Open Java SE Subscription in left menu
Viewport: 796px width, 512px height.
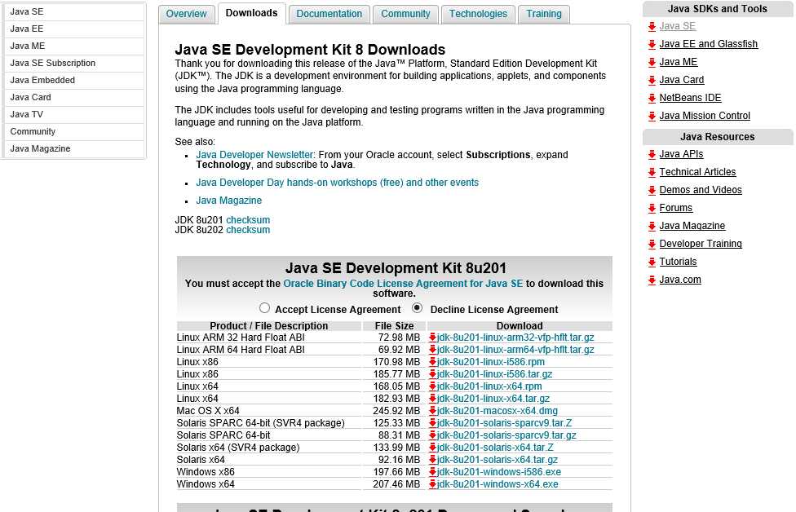tap(74, 63)
